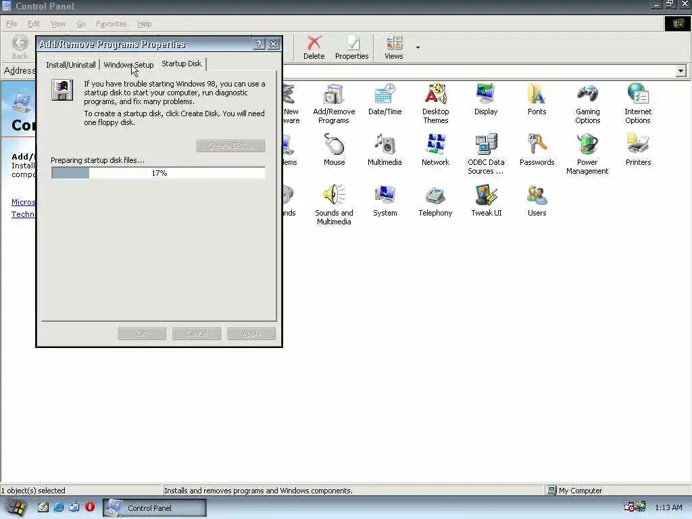Open the Passwords icon

pos(537,150)
